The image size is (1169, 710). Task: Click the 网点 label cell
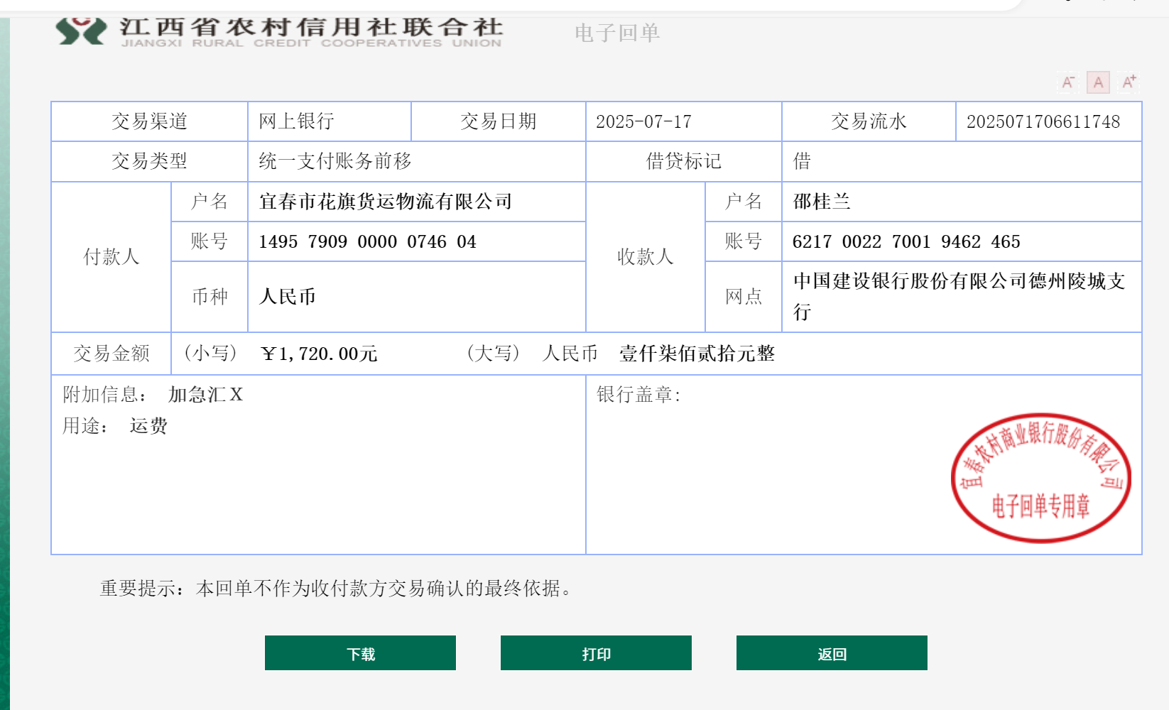tap(744, 297)
